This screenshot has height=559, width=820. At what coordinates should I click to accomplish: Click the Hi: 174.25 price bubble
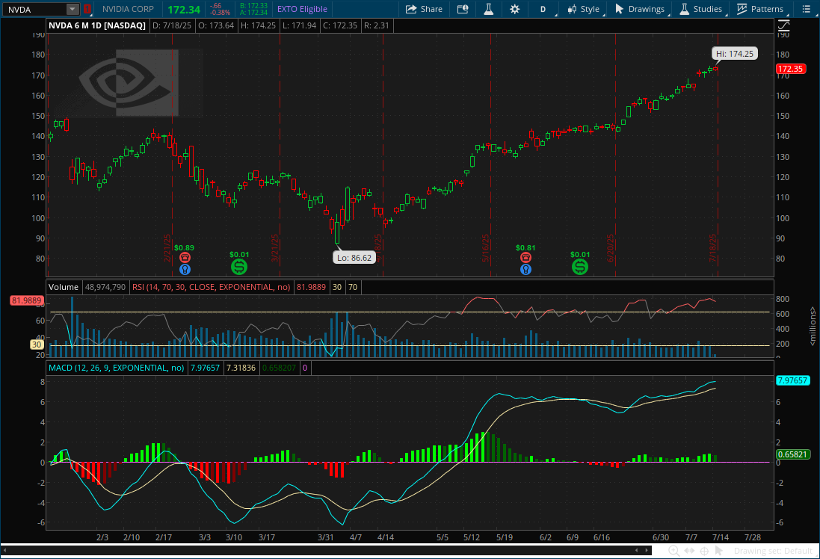[734, 54]
